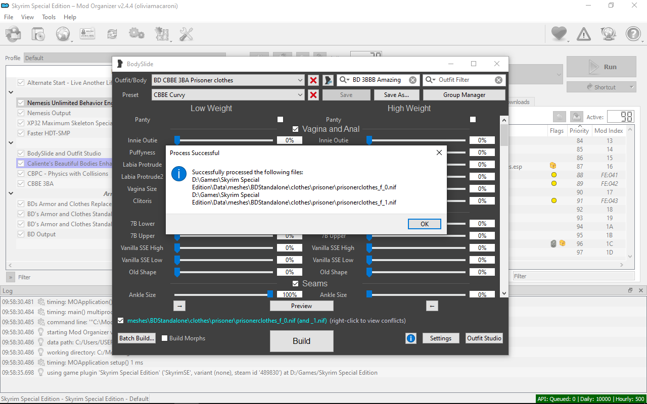This screenshot has height=404, width=647.
Task: Sort by the Priority column header
Action: (579, 130)
